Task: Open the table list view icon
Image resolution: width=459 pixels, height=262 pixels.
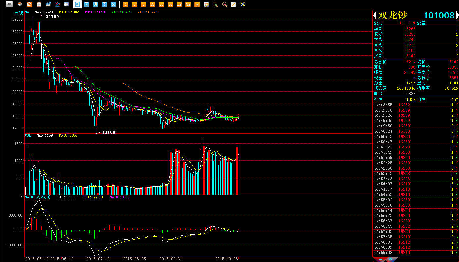Action: pyautogui.click(x=66, y=4)
